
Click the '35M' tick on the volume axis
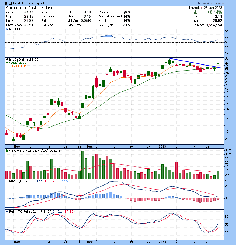228,150
